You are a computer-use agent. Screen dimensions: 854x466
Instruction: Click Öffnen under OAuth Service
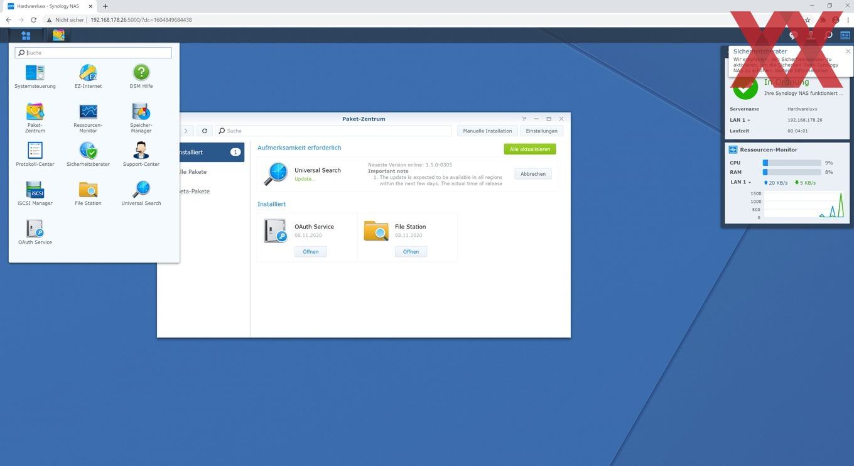coord(310,251)
